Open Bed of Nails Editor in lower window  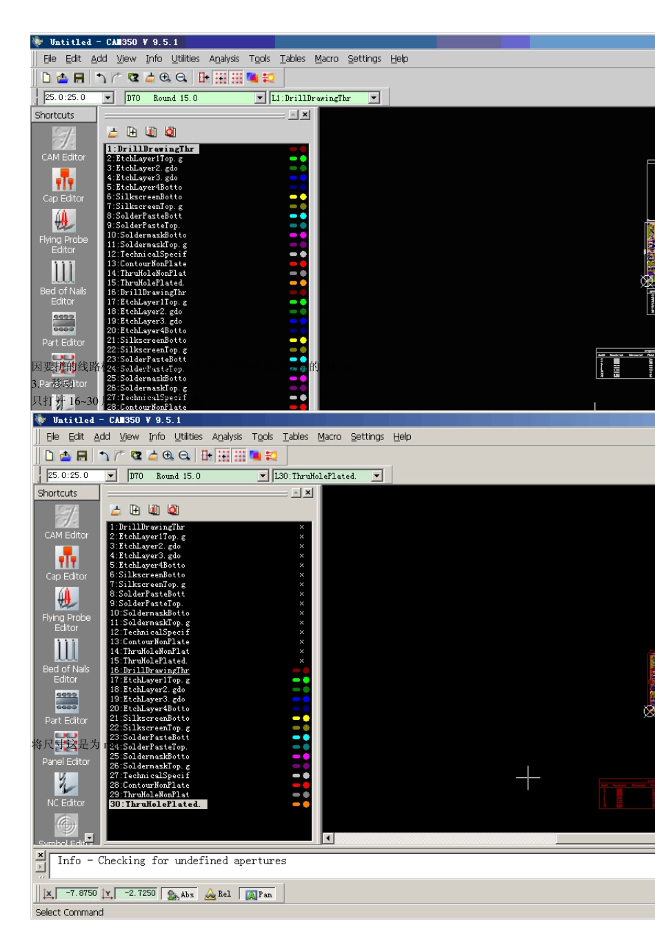coord(66,661)
